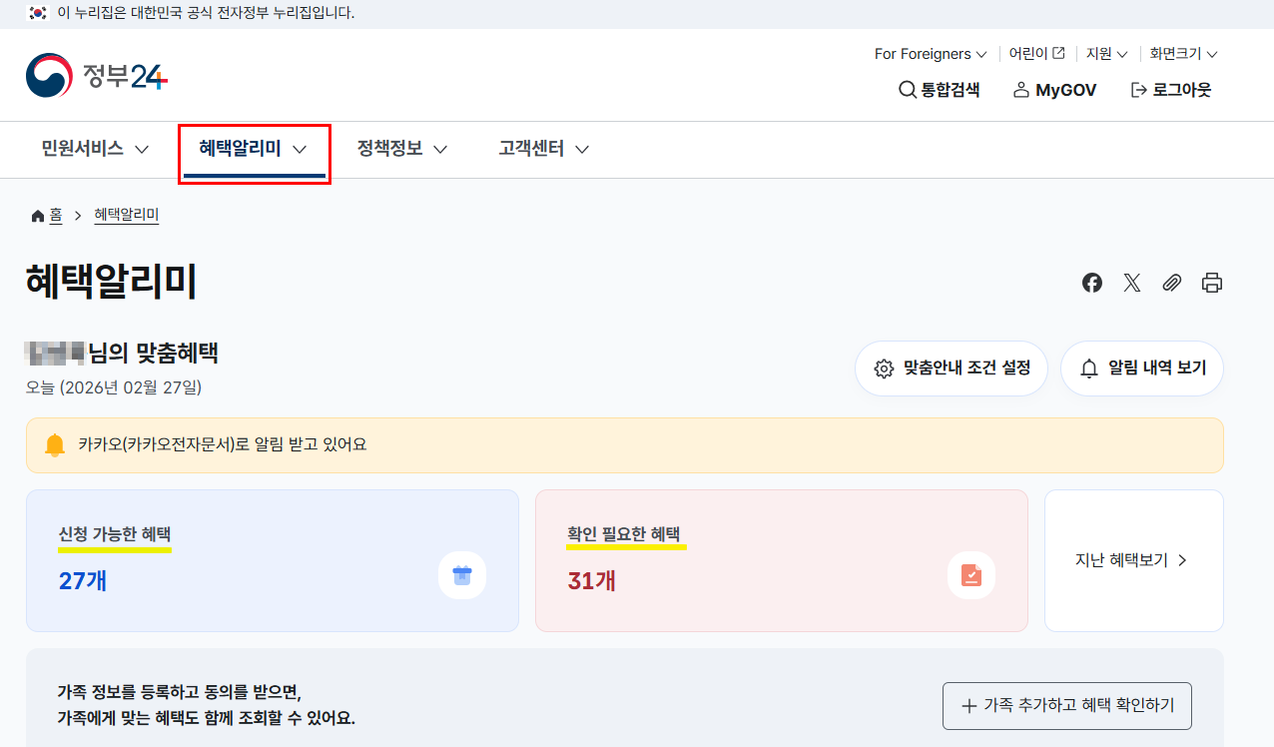Click the checklist icon on 확인 필요한 혜택 card

pos(970,575)
